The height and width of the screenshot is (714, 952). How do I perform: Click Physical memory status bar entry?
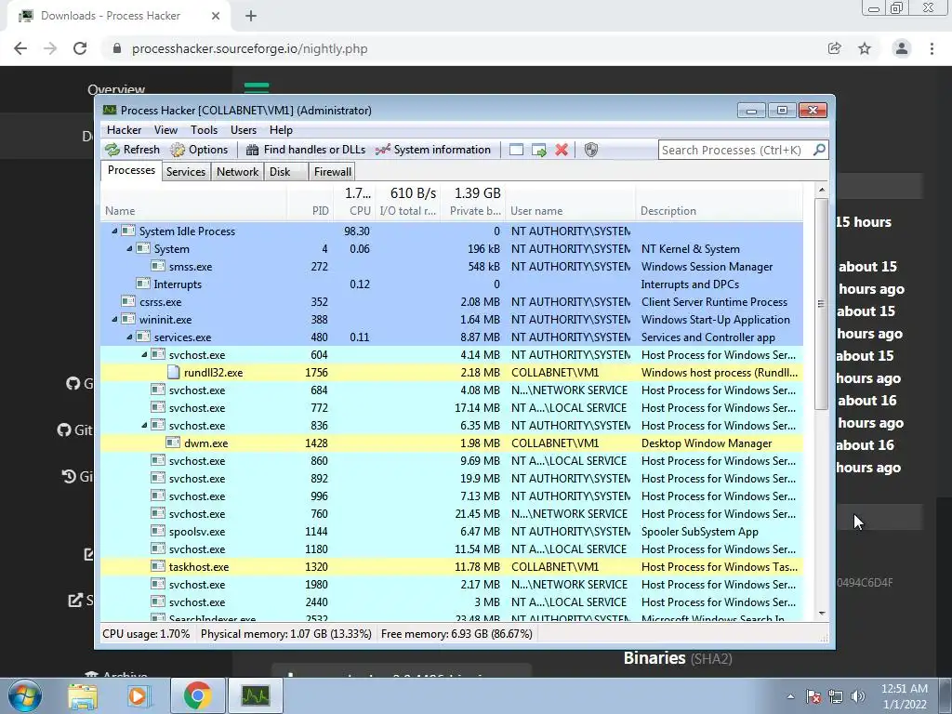pos(285,634)
